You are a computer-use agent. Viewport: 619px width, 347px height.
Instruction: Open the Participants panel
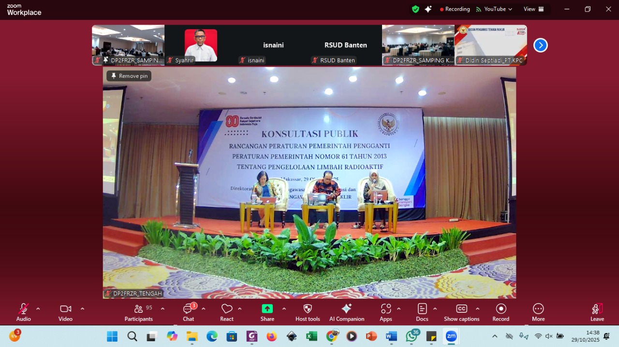tap(139, 312)
